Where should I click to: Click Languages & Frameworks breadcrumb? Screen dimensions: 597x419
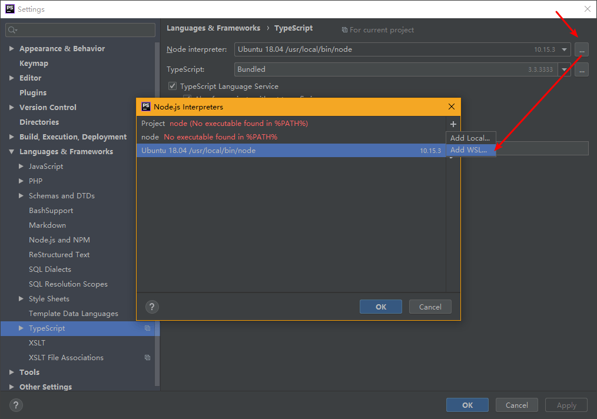click(x=213, y=28)
